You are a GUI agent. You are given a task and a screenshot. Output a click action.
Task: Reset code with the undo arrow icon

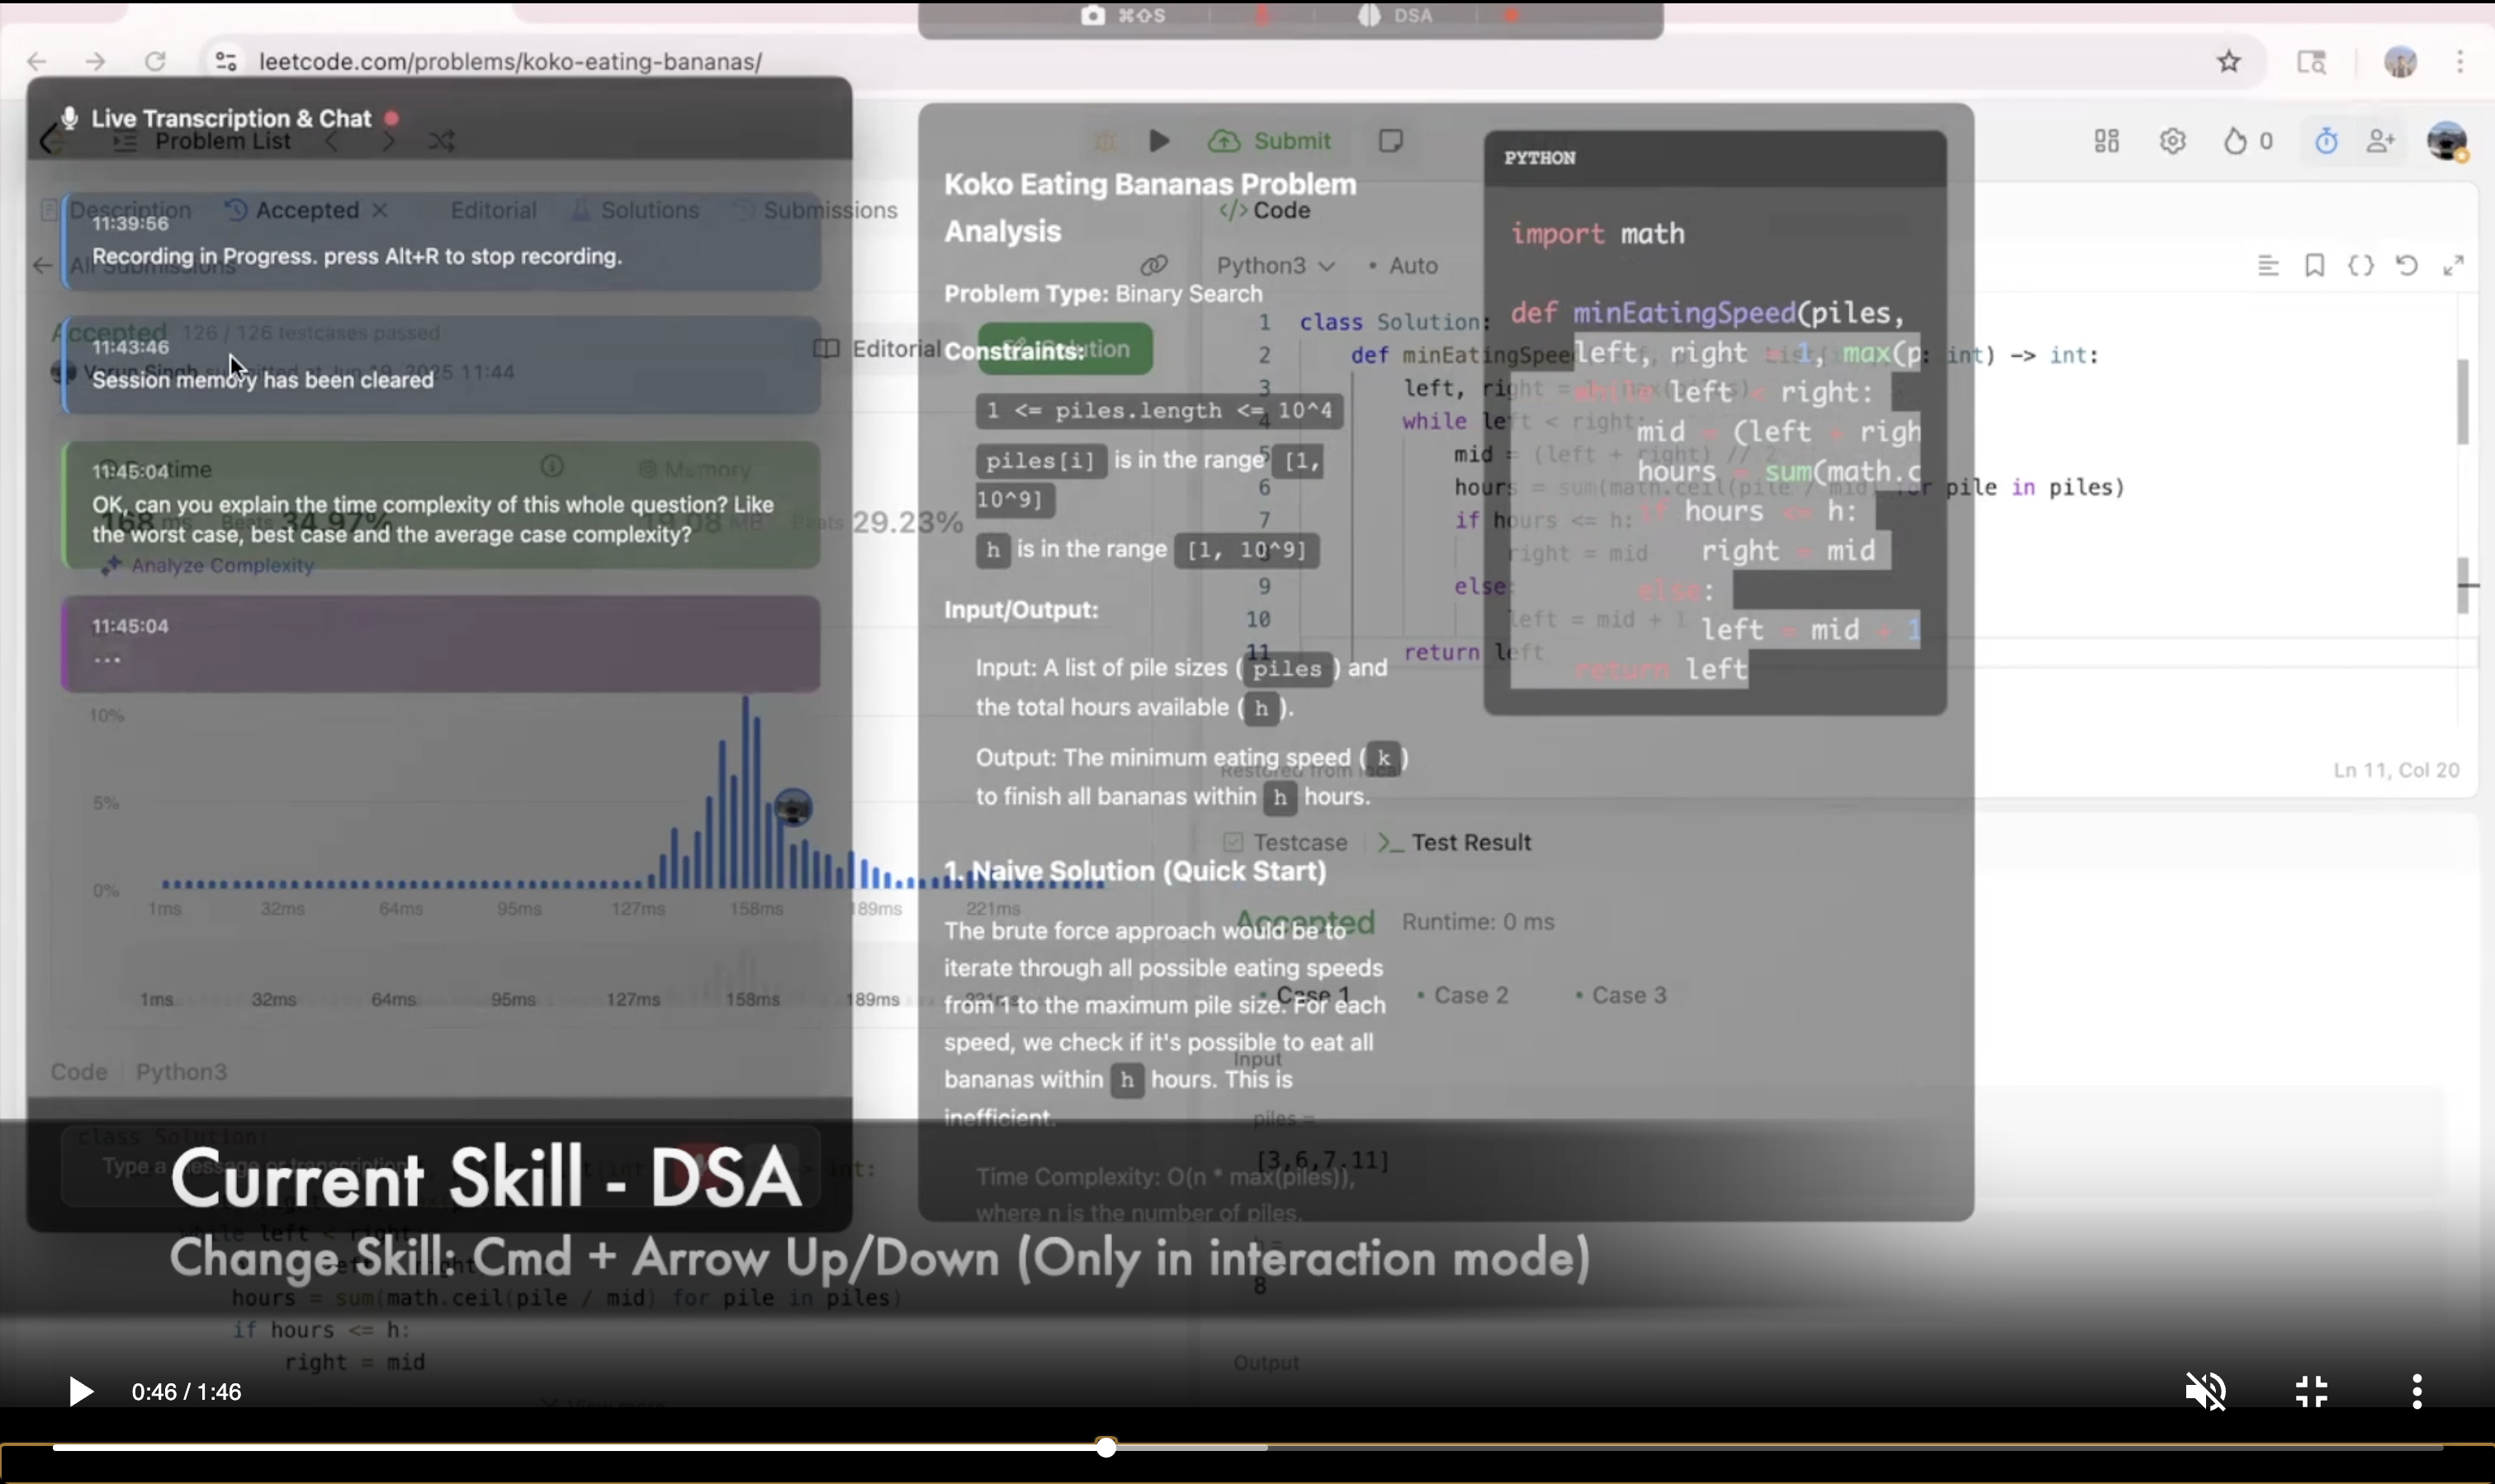[2407, 266]
